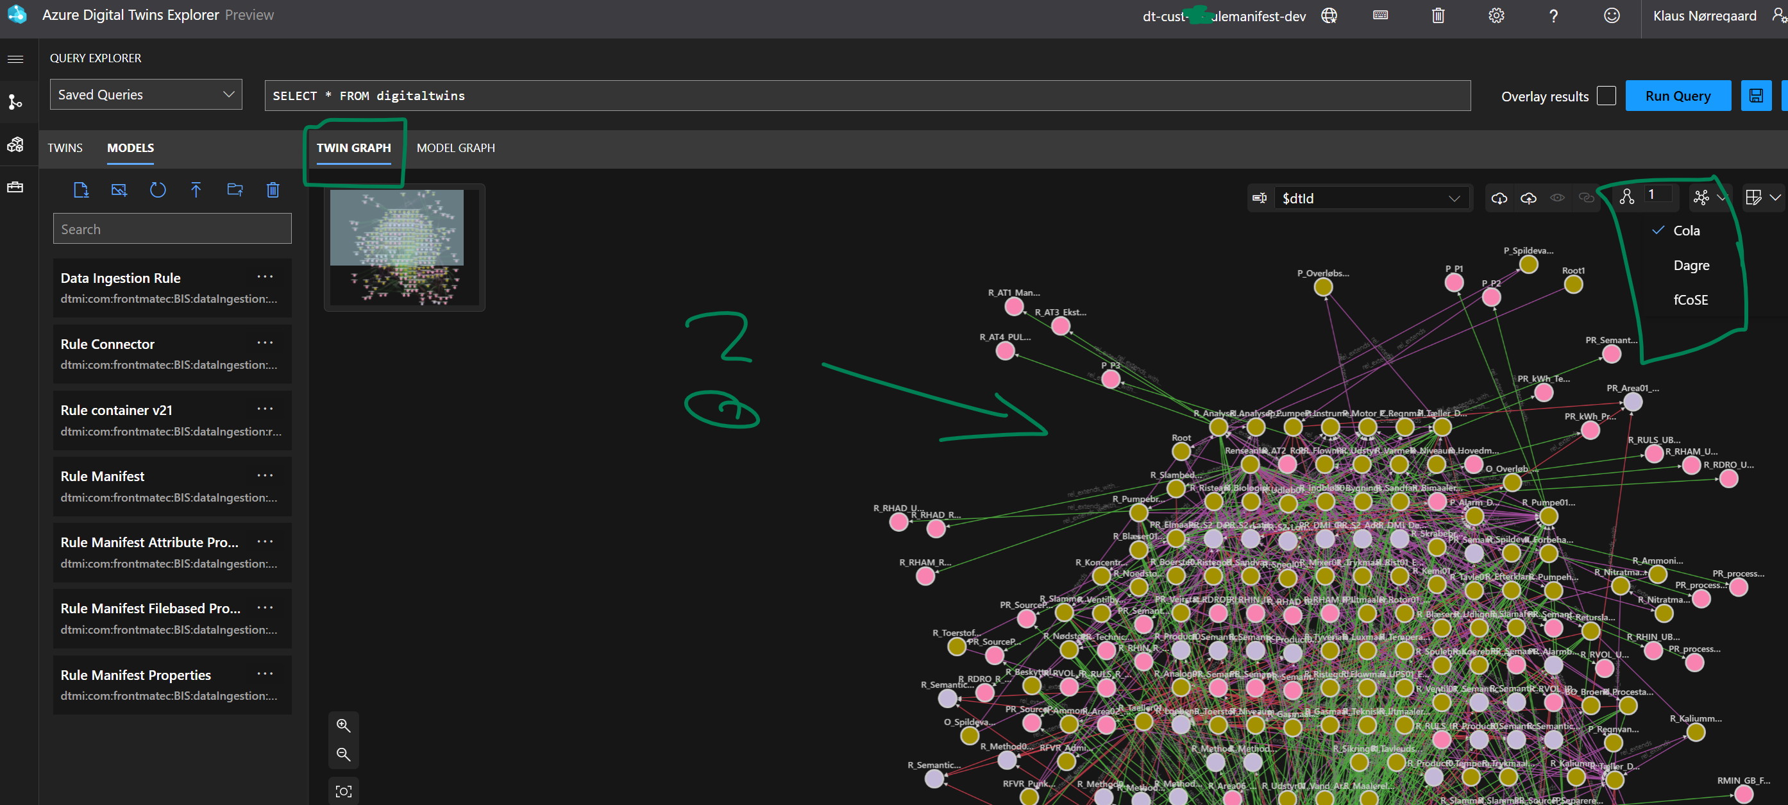Center the twin graph view
The image size is (1788, 805).
[343, 792]
